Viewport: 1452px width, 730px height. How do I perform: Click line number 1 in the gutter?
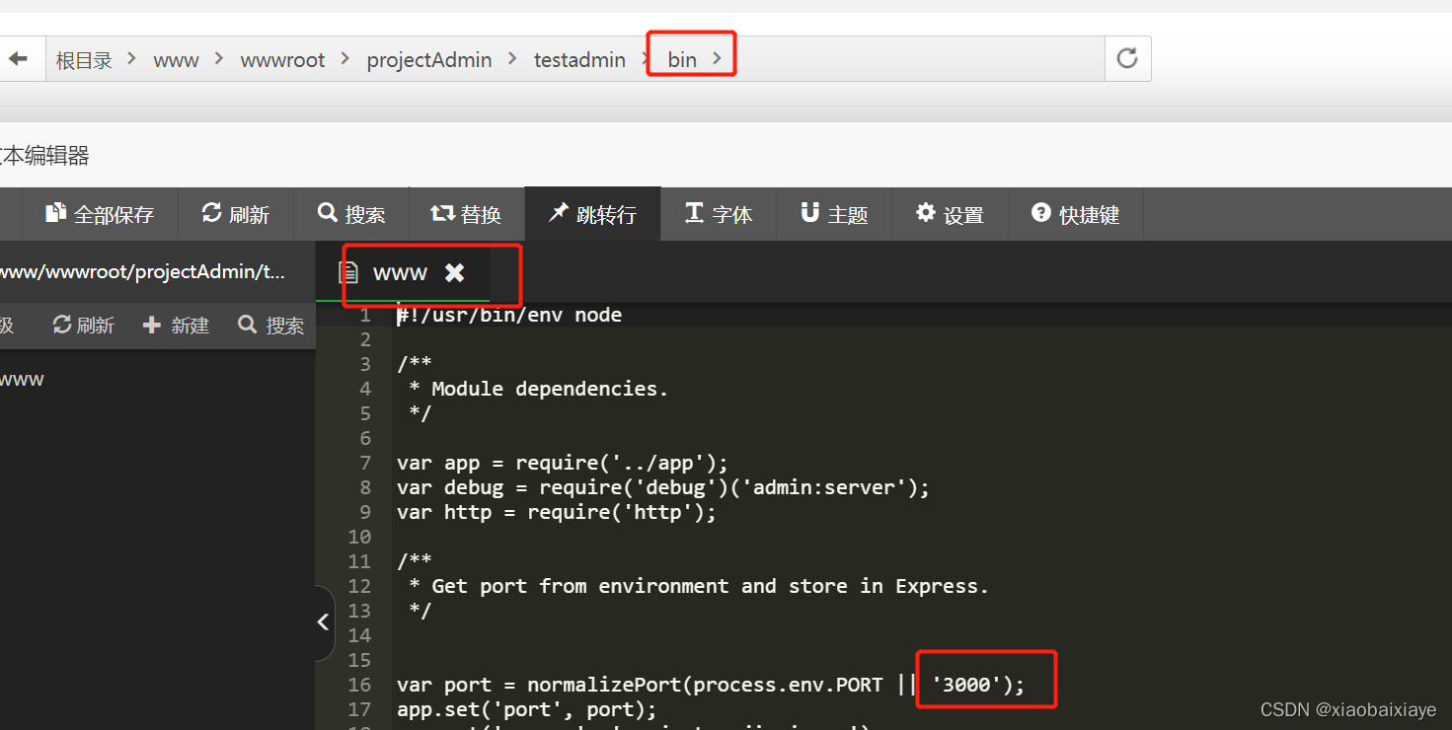pyautogui.click(x=365, y=315)
